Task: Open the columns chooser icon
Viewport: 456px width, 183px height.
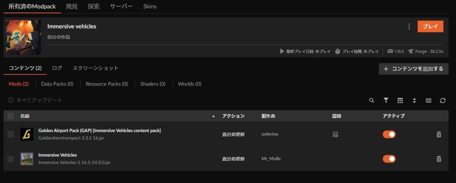Action: 429,100
